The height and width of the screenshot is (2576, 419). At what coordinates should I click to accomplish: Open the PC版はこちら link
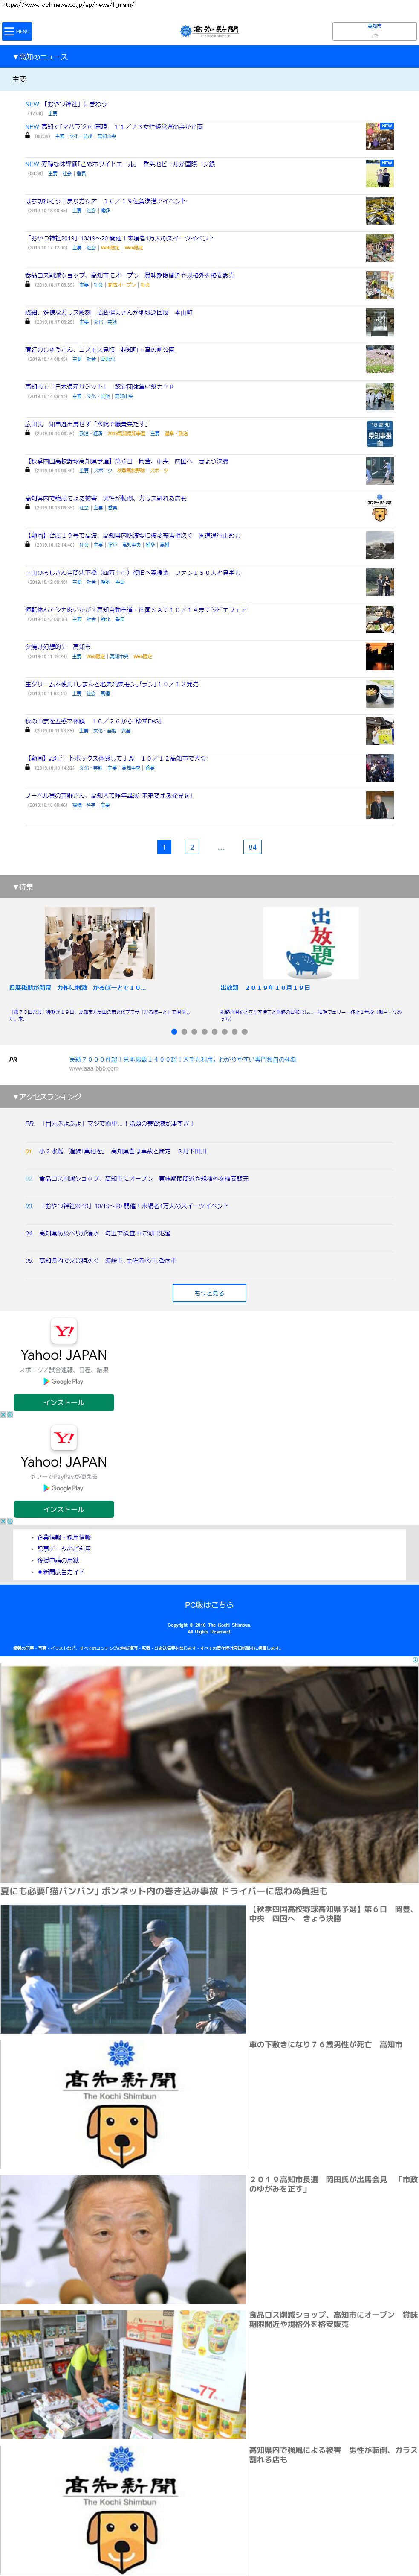point(210,1605)
